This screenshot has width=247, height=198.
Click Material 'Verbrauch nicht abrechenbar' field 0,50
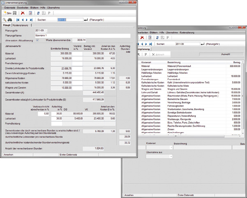click(x=43, y=114)
